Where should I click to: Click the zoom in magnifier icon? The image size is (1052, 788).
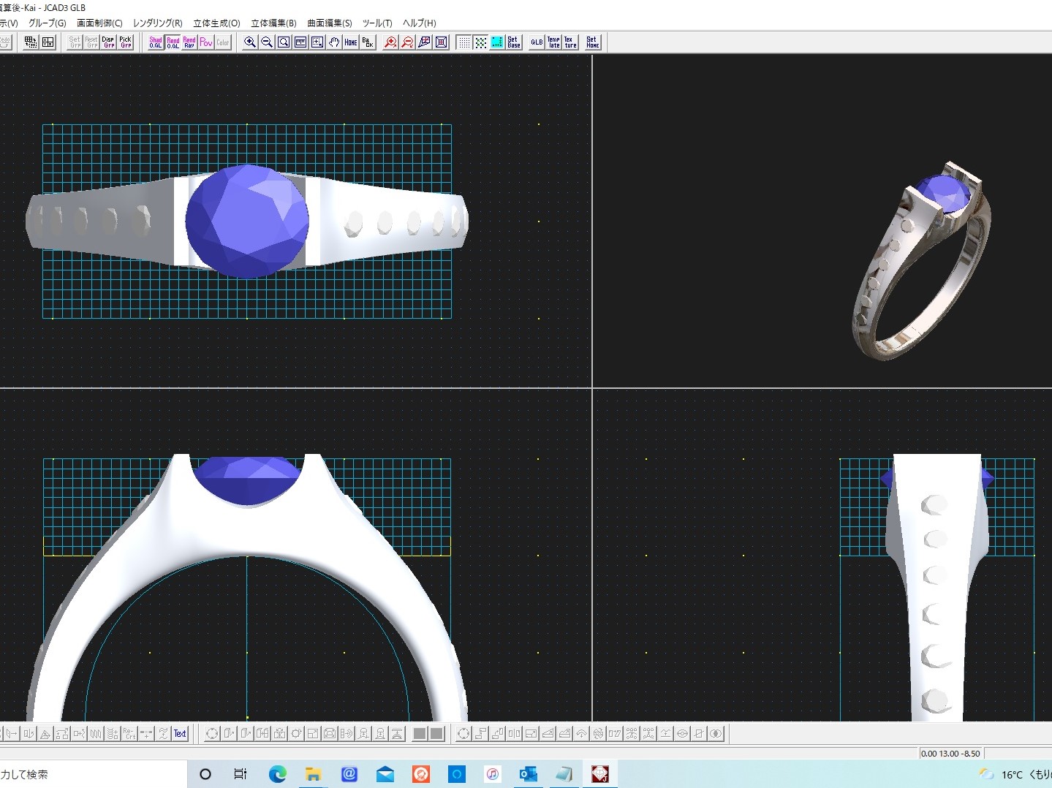coord(250,42)
